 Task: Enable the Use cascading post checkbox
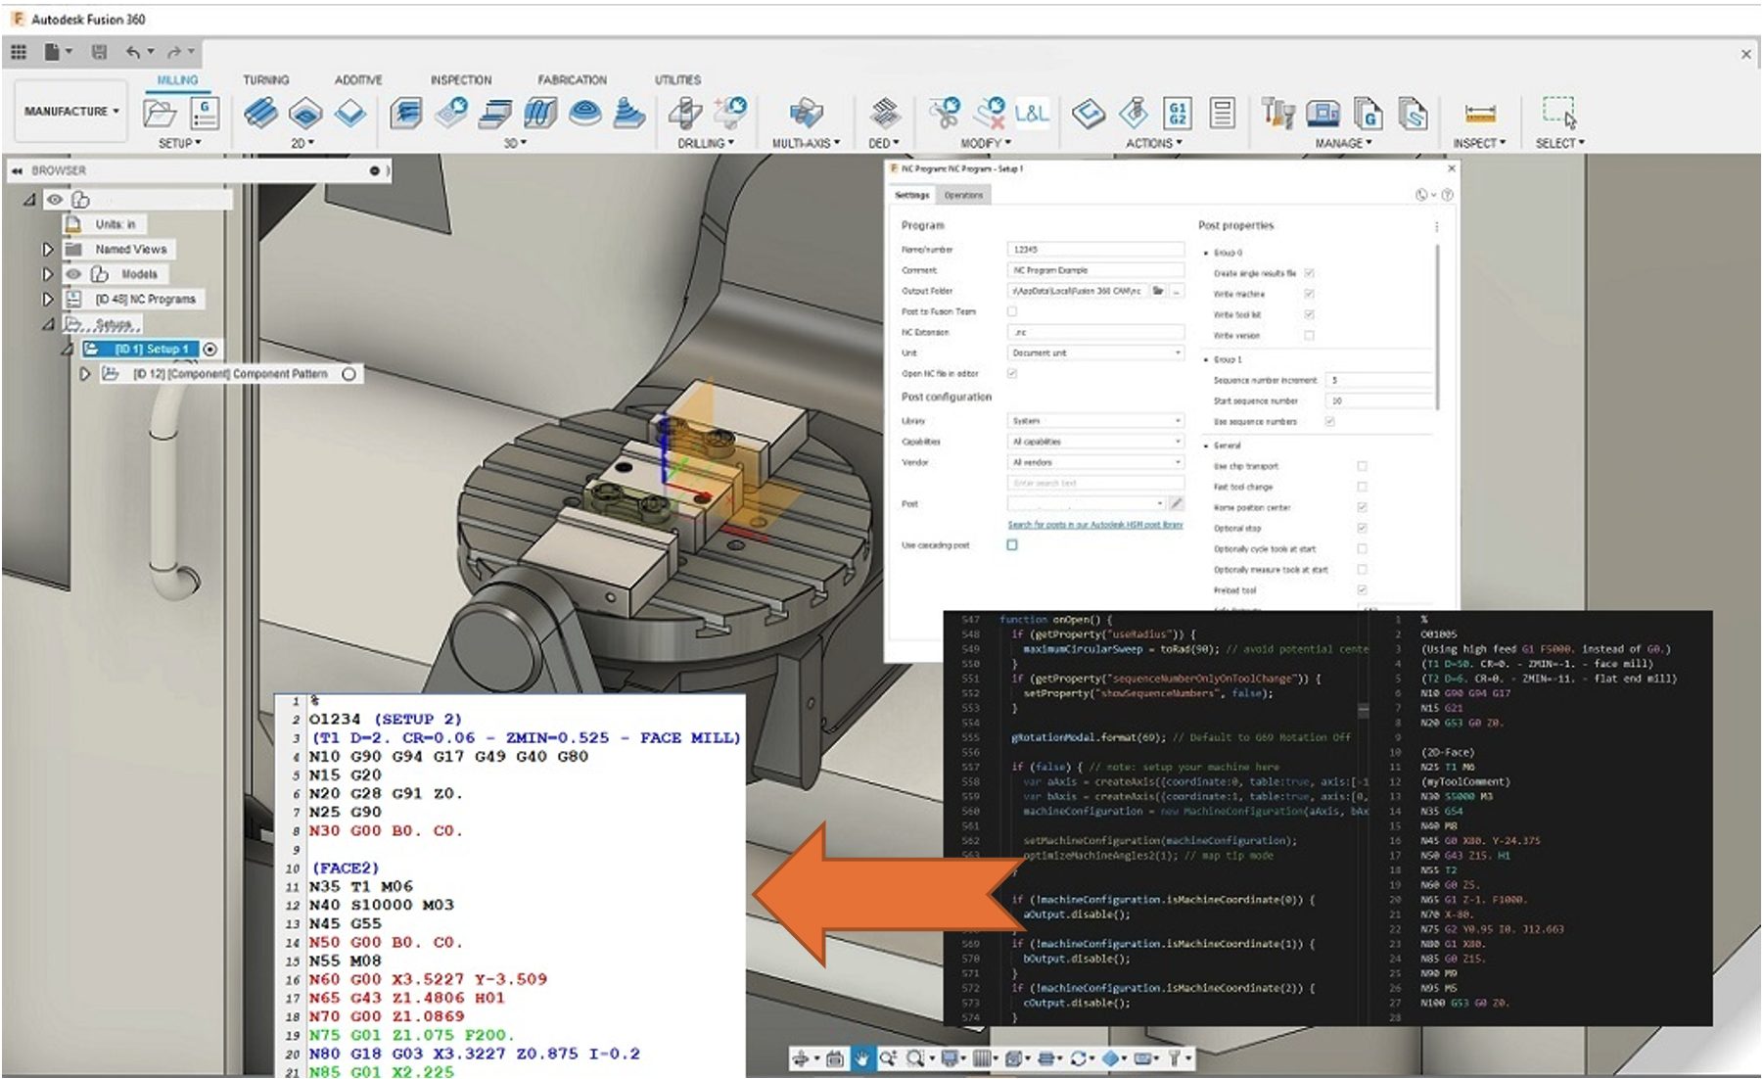coord(1012,545)
